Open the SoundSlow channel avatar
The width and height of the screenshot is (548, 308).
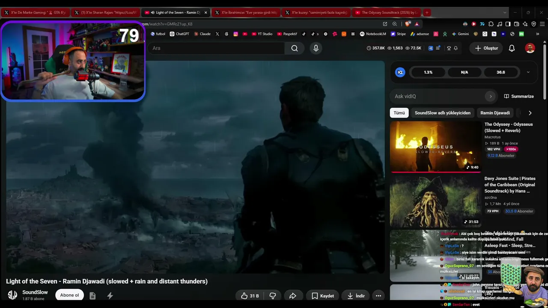12,295
